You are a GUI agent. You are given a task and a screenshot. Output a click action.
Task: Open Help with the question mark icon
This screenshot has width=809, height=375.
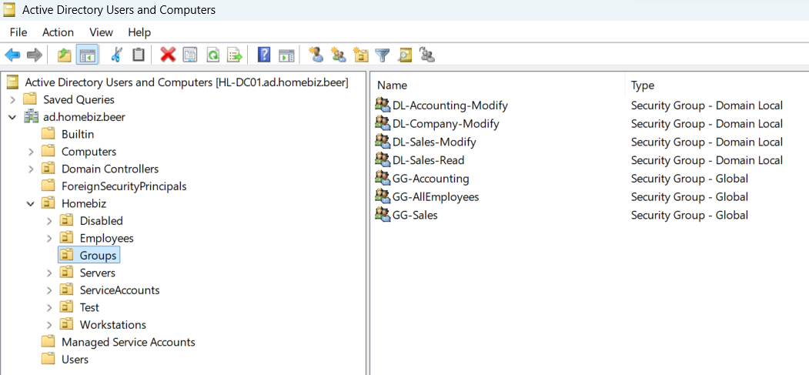coord(264,54)
